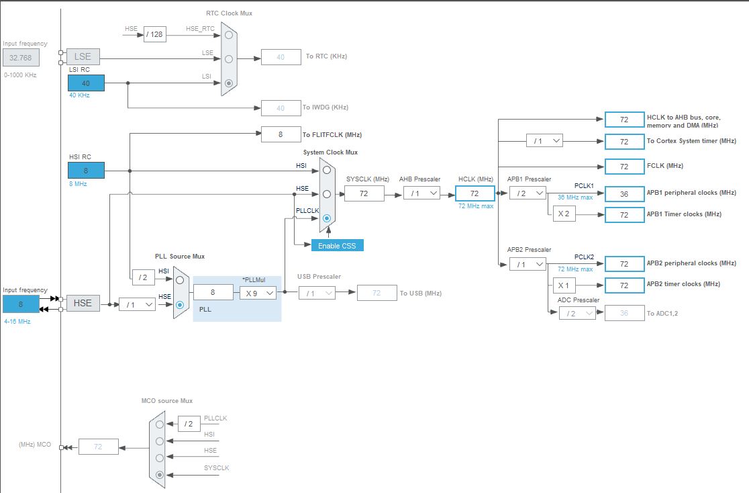Image resolution: width=749 pixels, height=493 pixels.
Task: Click the HSI RC 8 block
Action: [86, 170]
